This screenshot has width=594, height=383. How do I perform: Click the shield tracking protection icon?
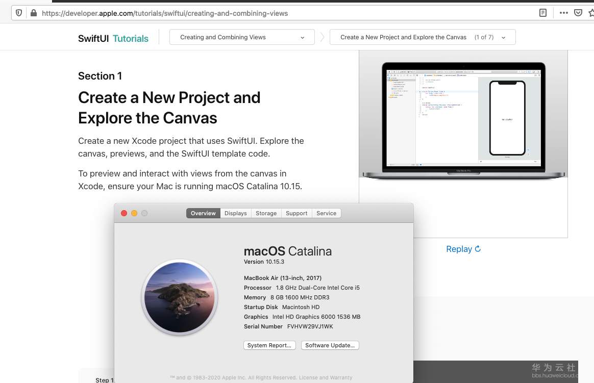(18, 13)
